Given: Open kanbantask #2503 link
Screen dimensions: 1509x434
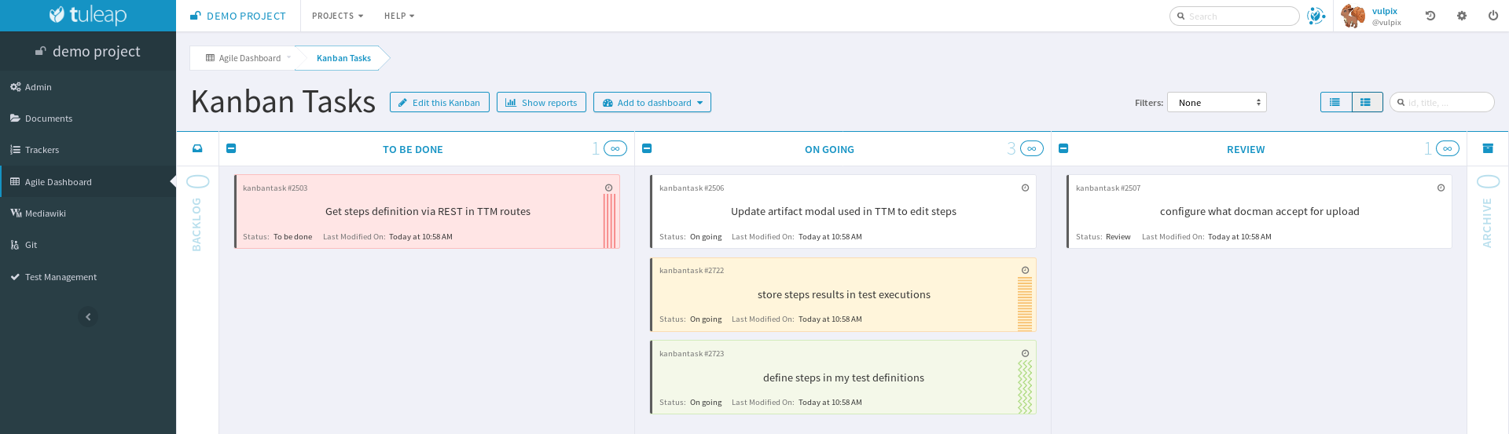Looking at the screenshot, I should (x=275, y=188).
